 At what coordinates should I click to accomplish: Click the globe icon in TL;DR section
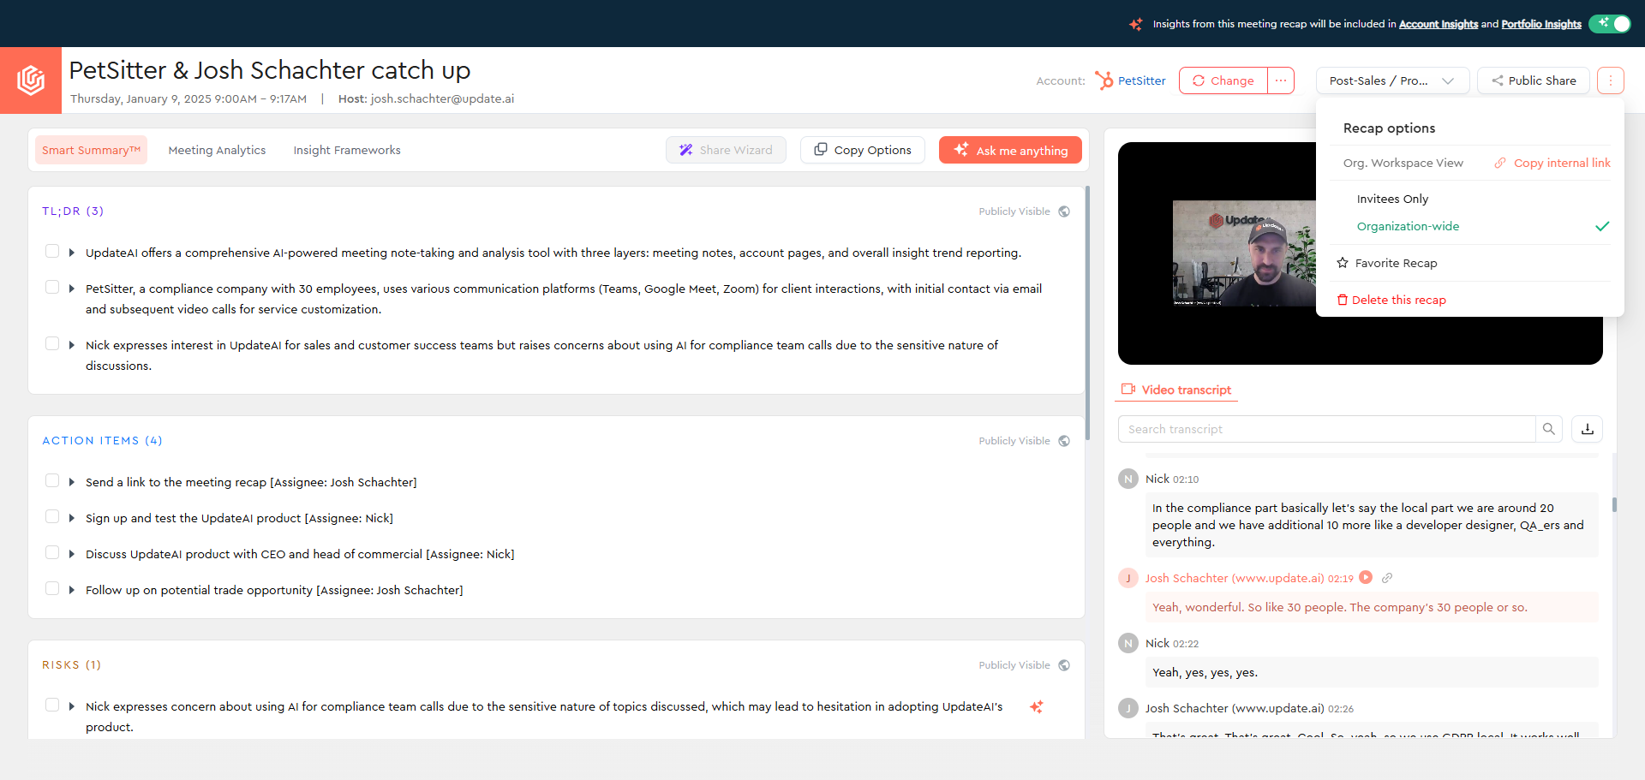point(1064,211)
